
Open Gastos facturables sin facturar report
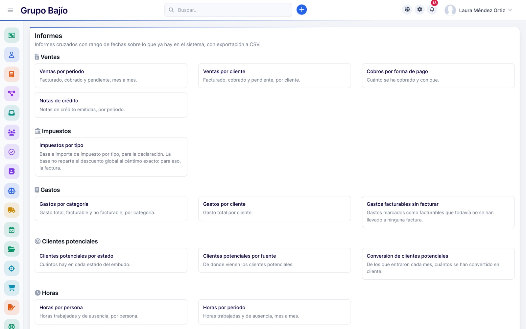click(438, 212)
